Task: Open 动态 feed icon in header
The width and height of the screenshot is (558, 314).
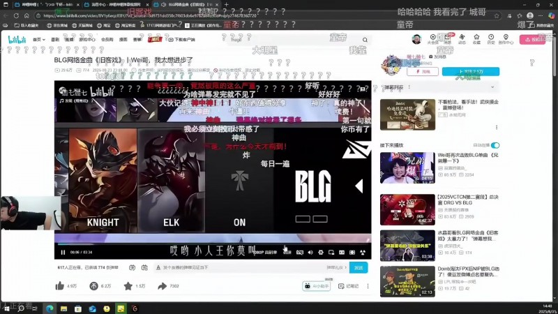Action: 462,39
